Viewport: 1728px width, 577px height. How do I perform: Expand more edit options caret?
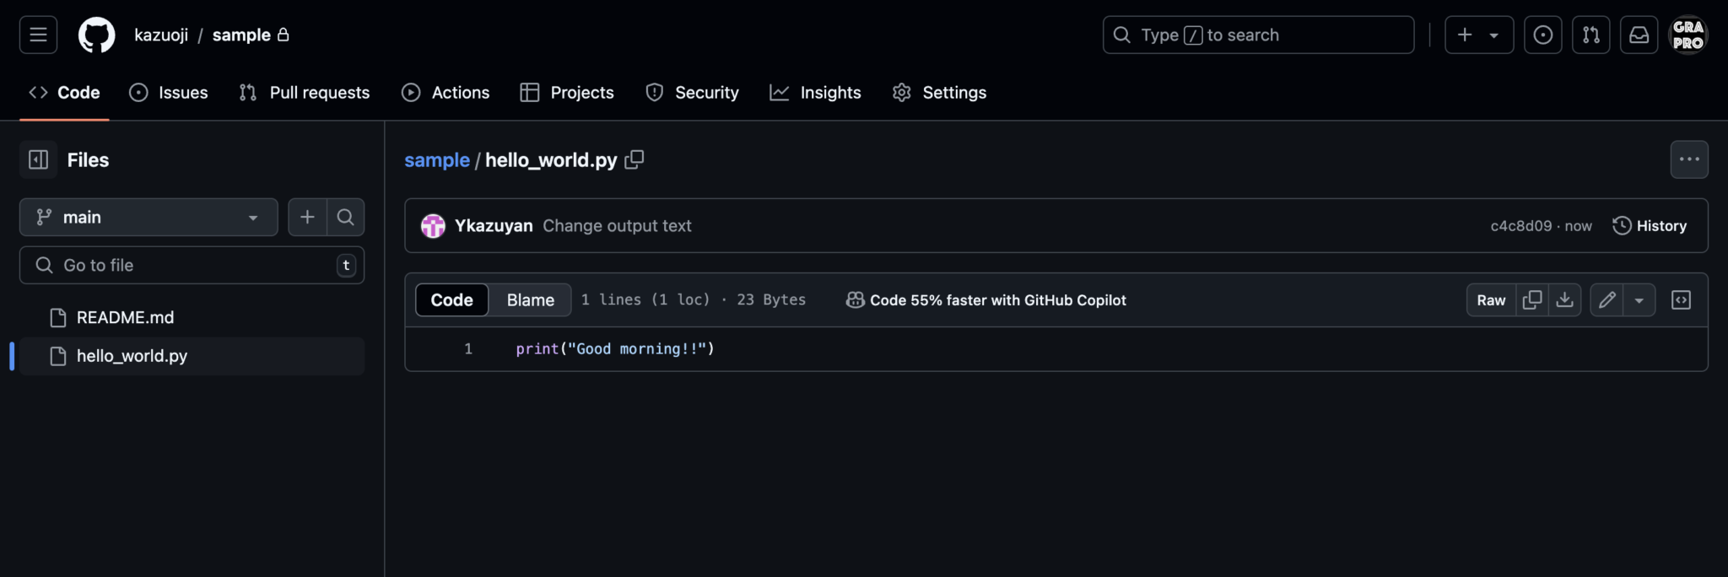pyautogui.click(x=1639, y=300)
